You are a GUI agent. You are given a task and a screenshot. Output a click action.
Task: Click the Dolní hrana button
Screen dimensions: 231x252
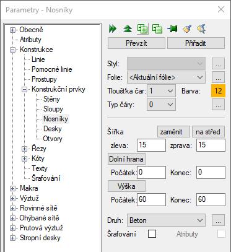click(126, 159)
